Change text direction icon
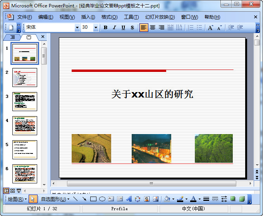This screenshot has height=216, width=263. pos(179,28)
